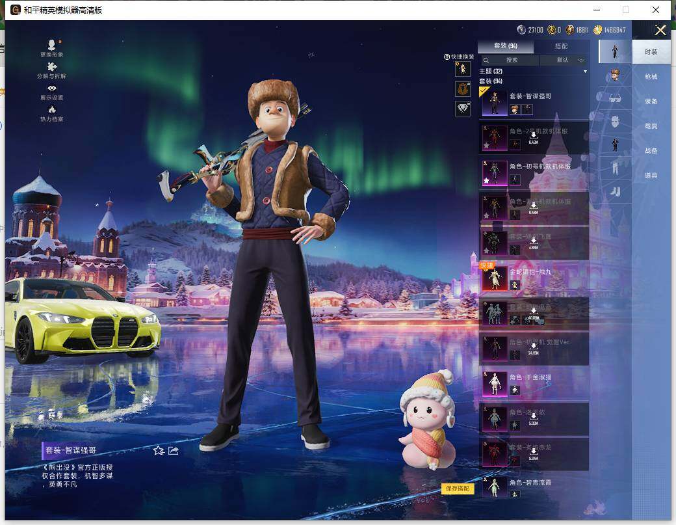Click the hat piece icon under 套装-智谋强哥
This screenshot has width=676, height=525.
[x=514, y=109]
